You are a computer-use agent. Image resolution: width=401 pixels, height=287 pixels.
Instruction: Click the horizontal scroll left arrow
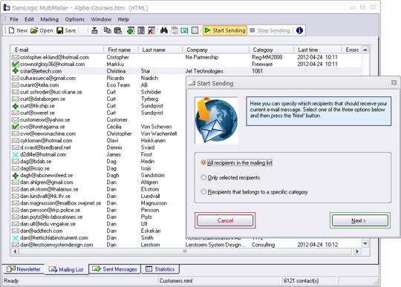[x=15, y=251]
